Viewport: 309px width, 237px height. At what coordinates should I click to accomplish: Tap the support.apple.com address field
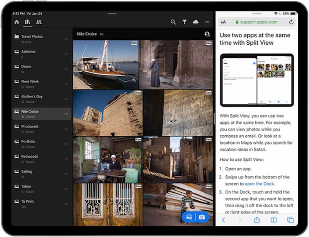(x=257, y=22)
